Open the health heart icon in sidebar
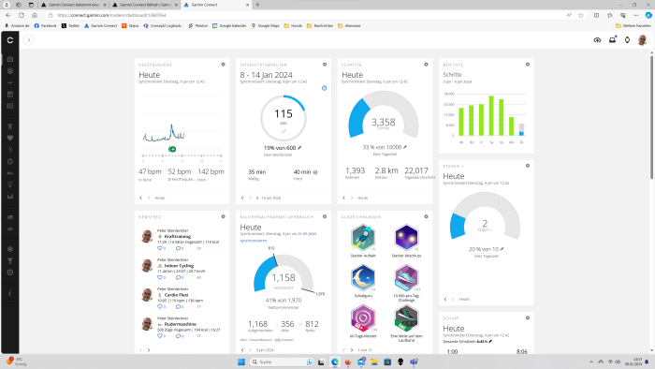The image size is (655, 369). pos(10,138)
